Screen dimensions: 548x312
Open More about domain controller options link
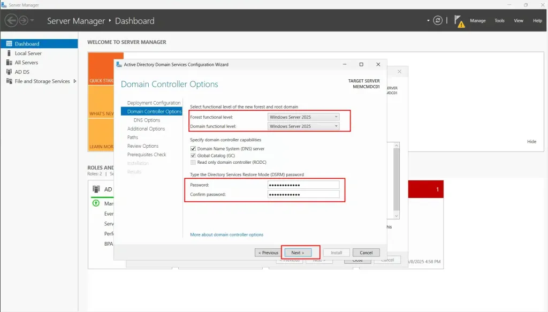pos(226,234)
